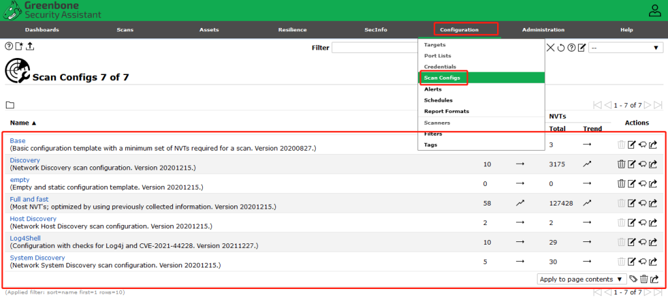Open the Configuration menu

point(466,29)
